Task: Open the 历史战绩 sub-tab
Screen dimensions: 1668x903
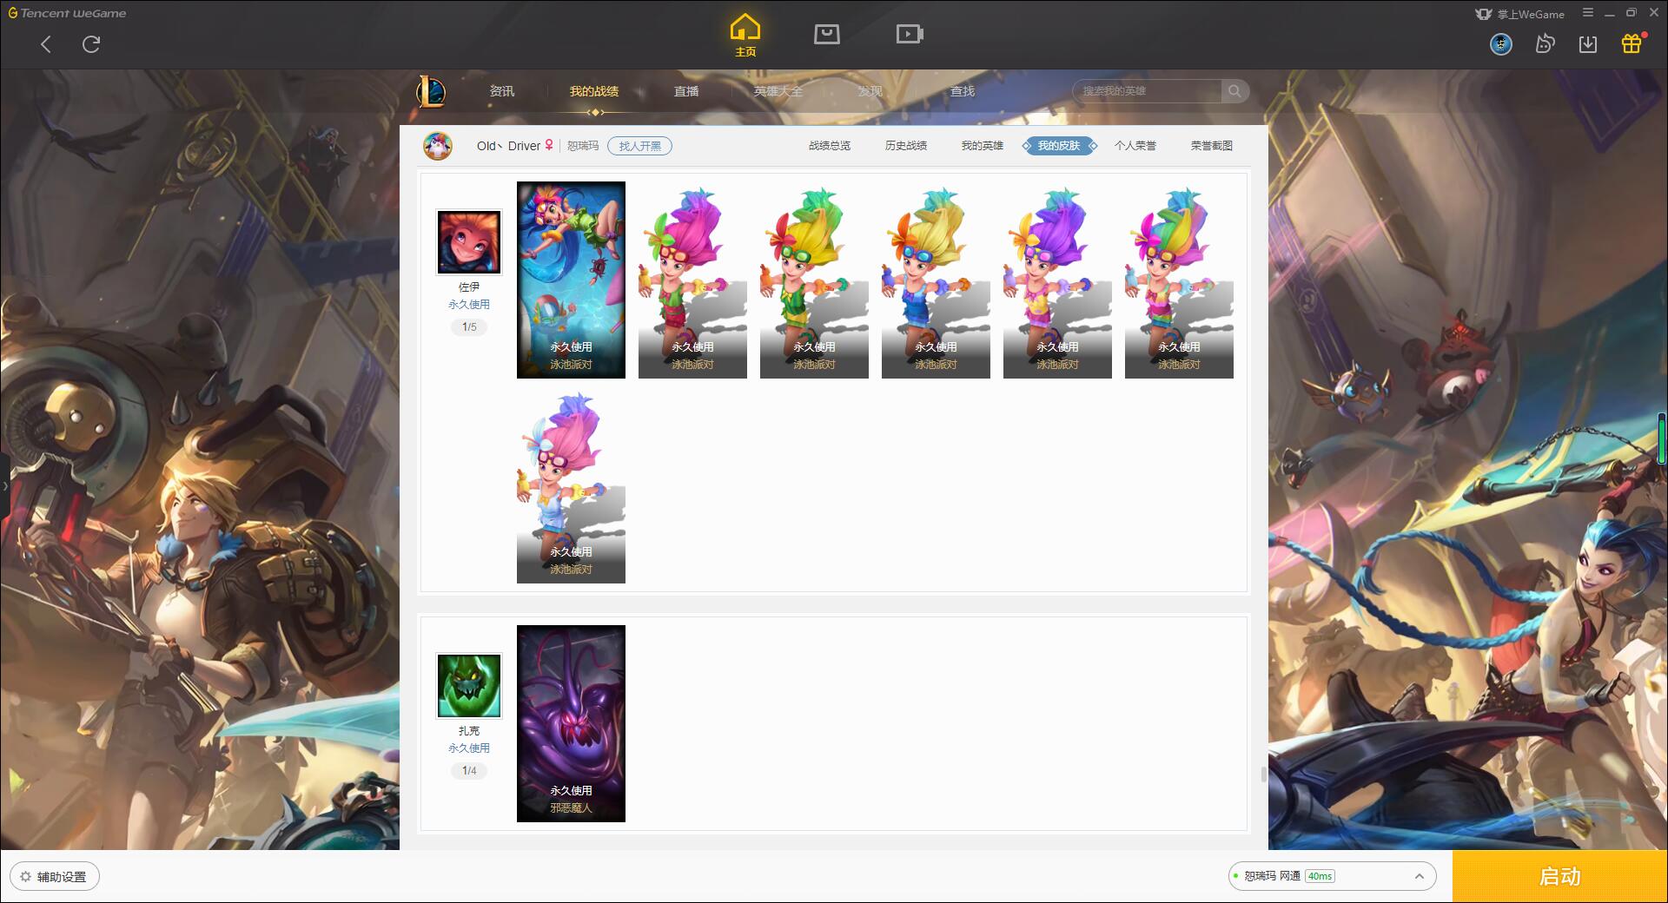Action: click(906, 146)
